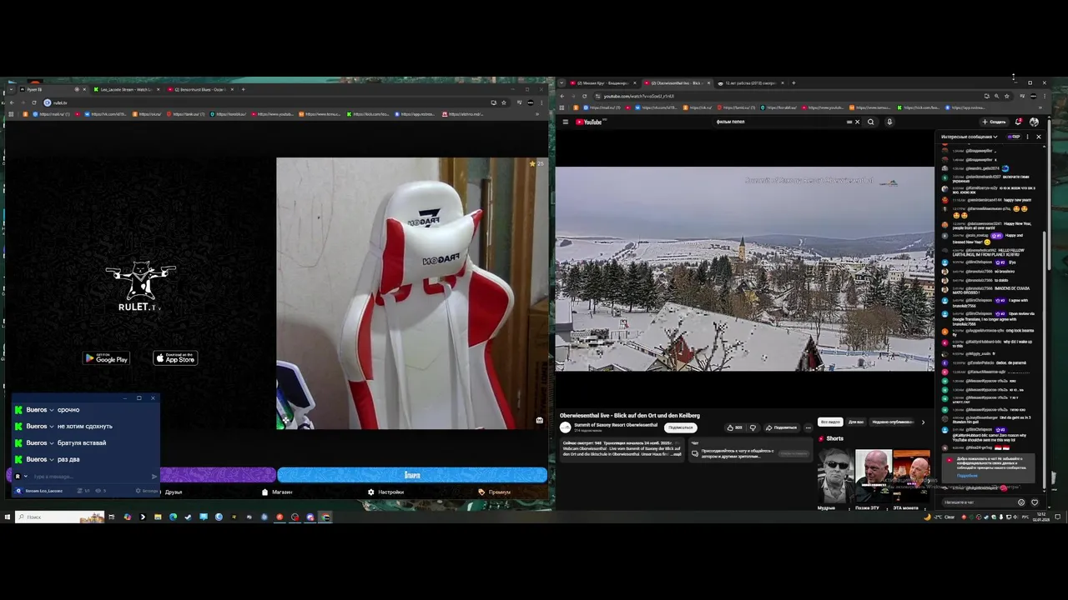Image resolution: width=1068 pixels, height=600 pixels.
Task: Open the weather widget in system tray
Action: 940,517
